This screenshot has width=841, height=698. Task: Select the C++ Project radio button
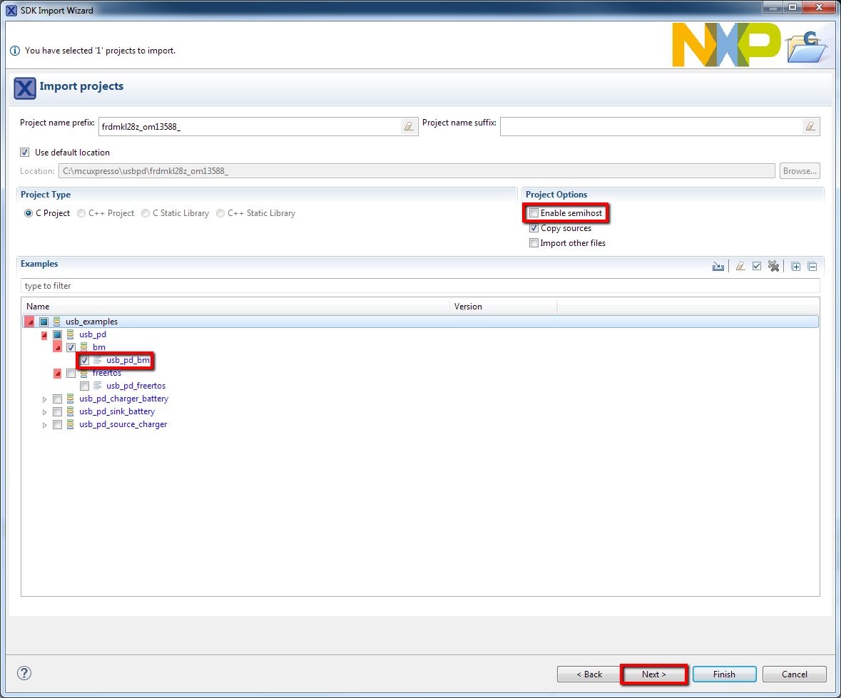81,213
